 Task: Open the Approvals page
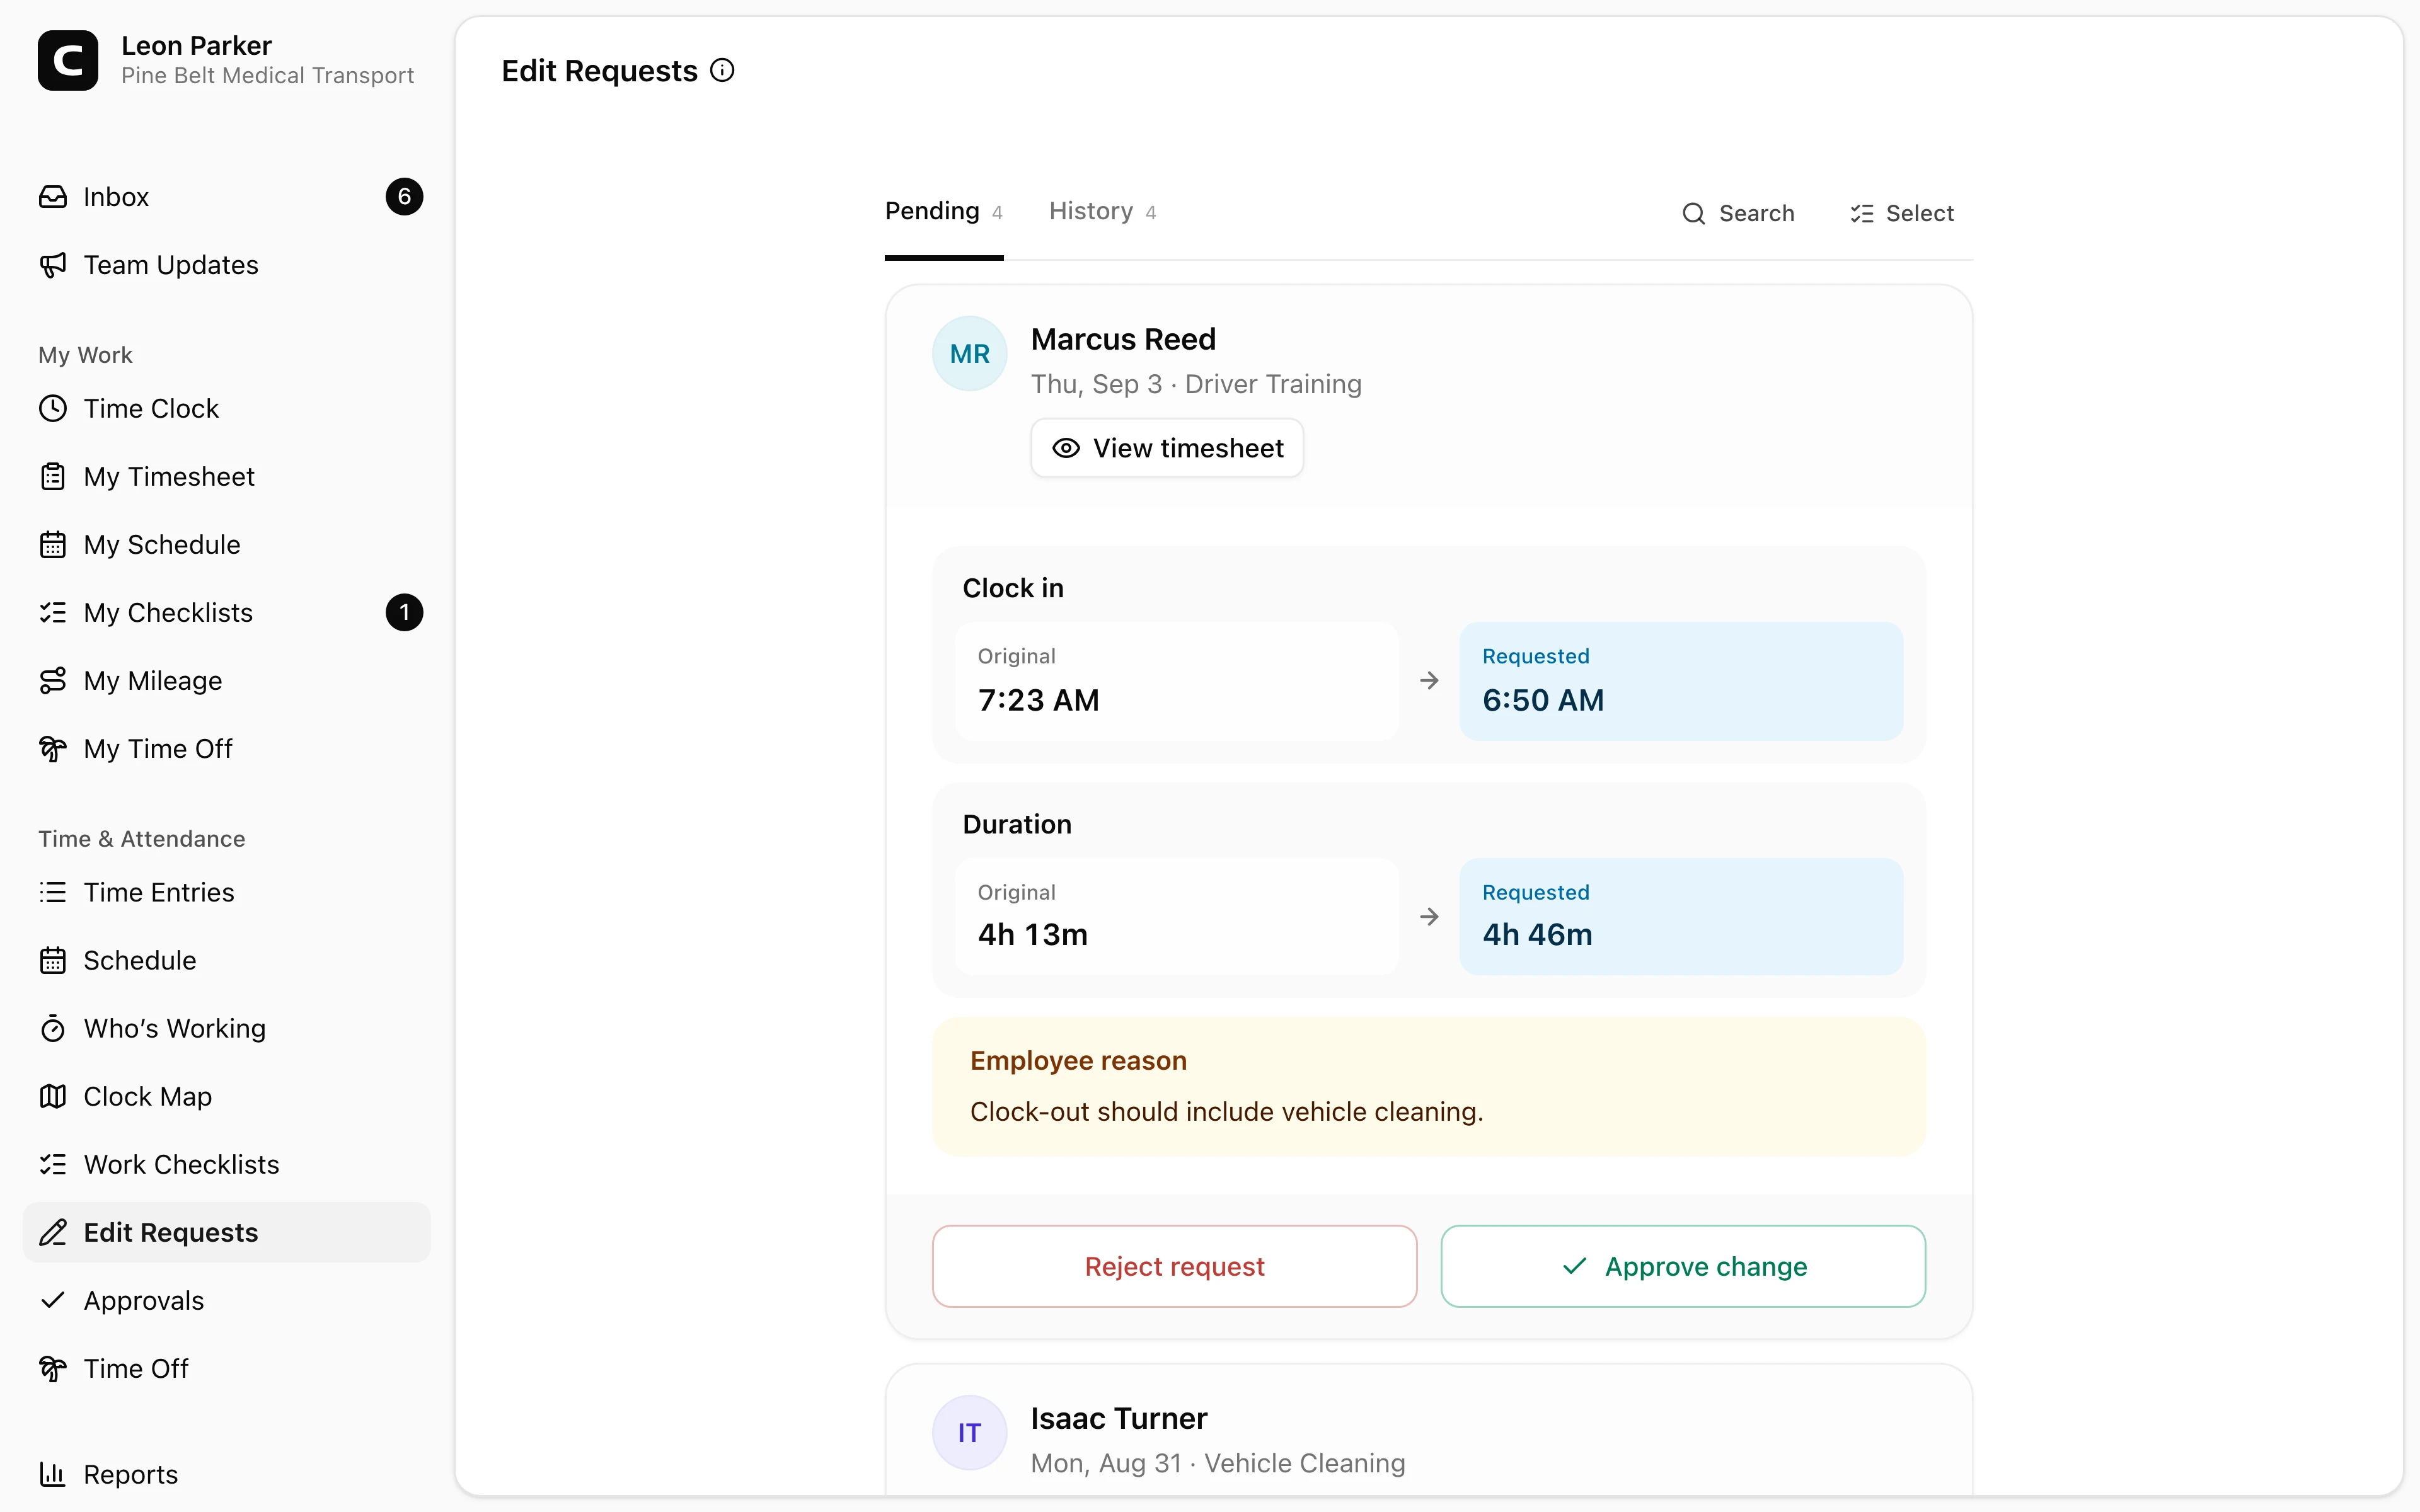[x=227, y=1300]
